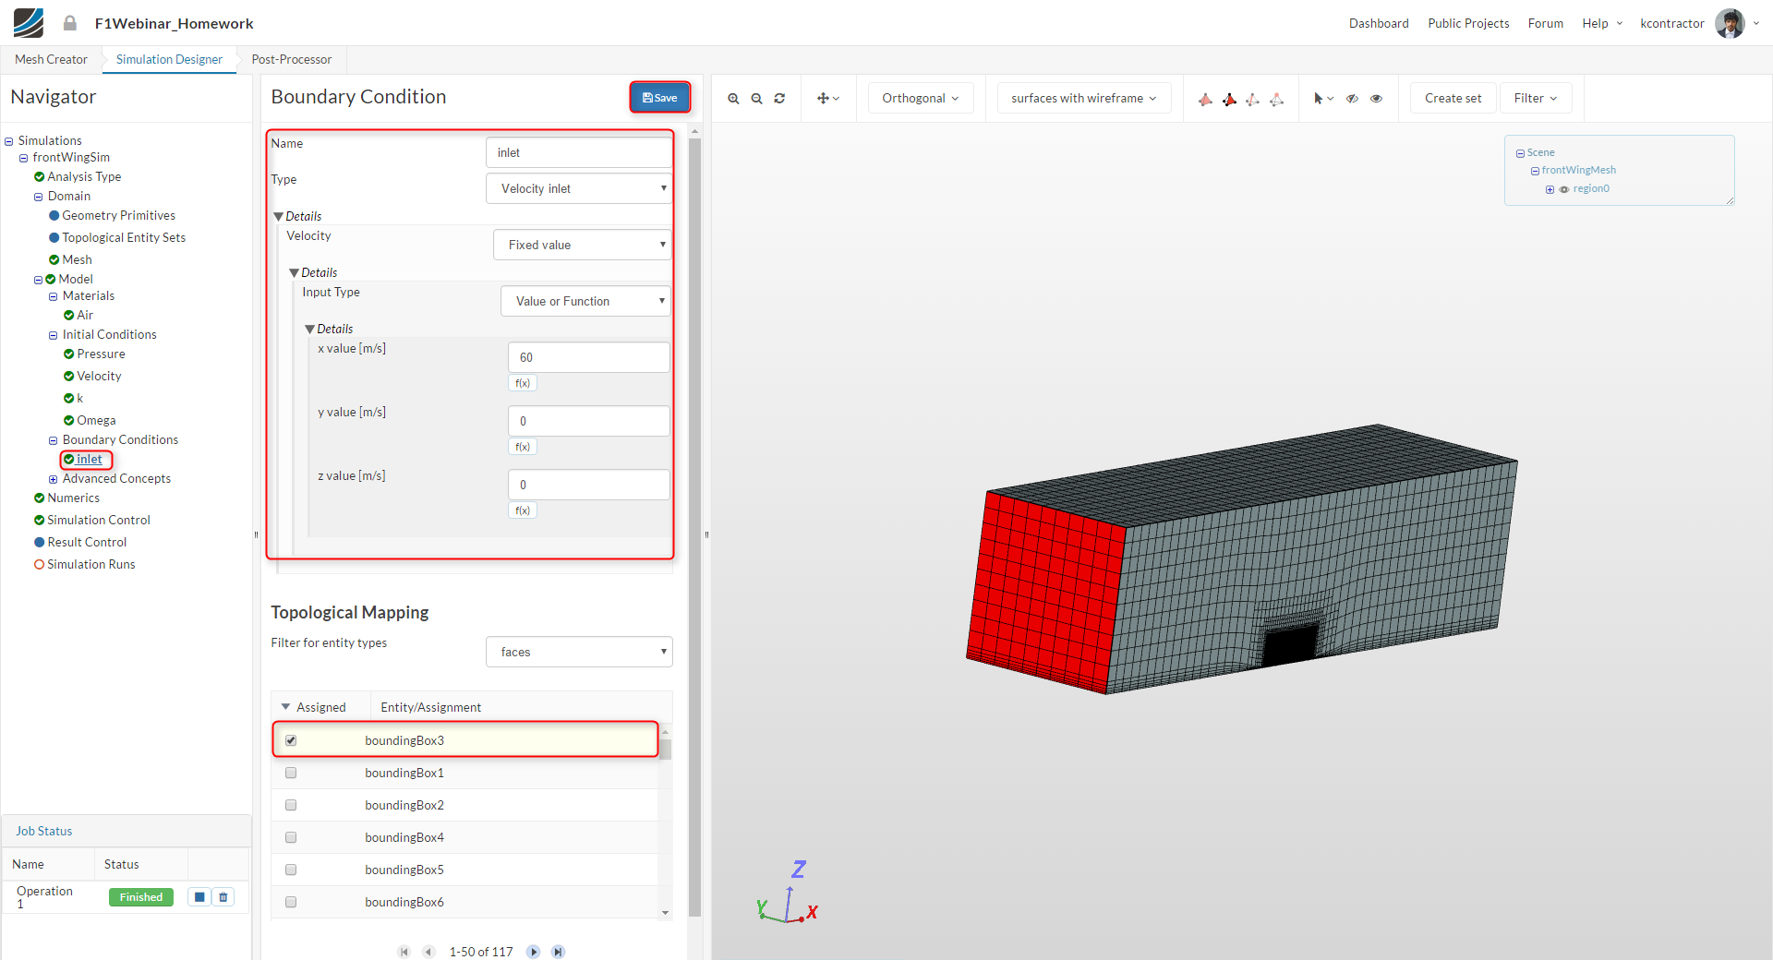Click the eye icon to show all
This screenshot has height=960, width=1773.
click(x=1376, y=99)
